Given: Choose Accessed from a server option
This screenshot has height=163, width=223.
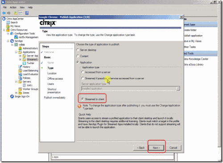Looking at the screenshot, I should point(83,72).
